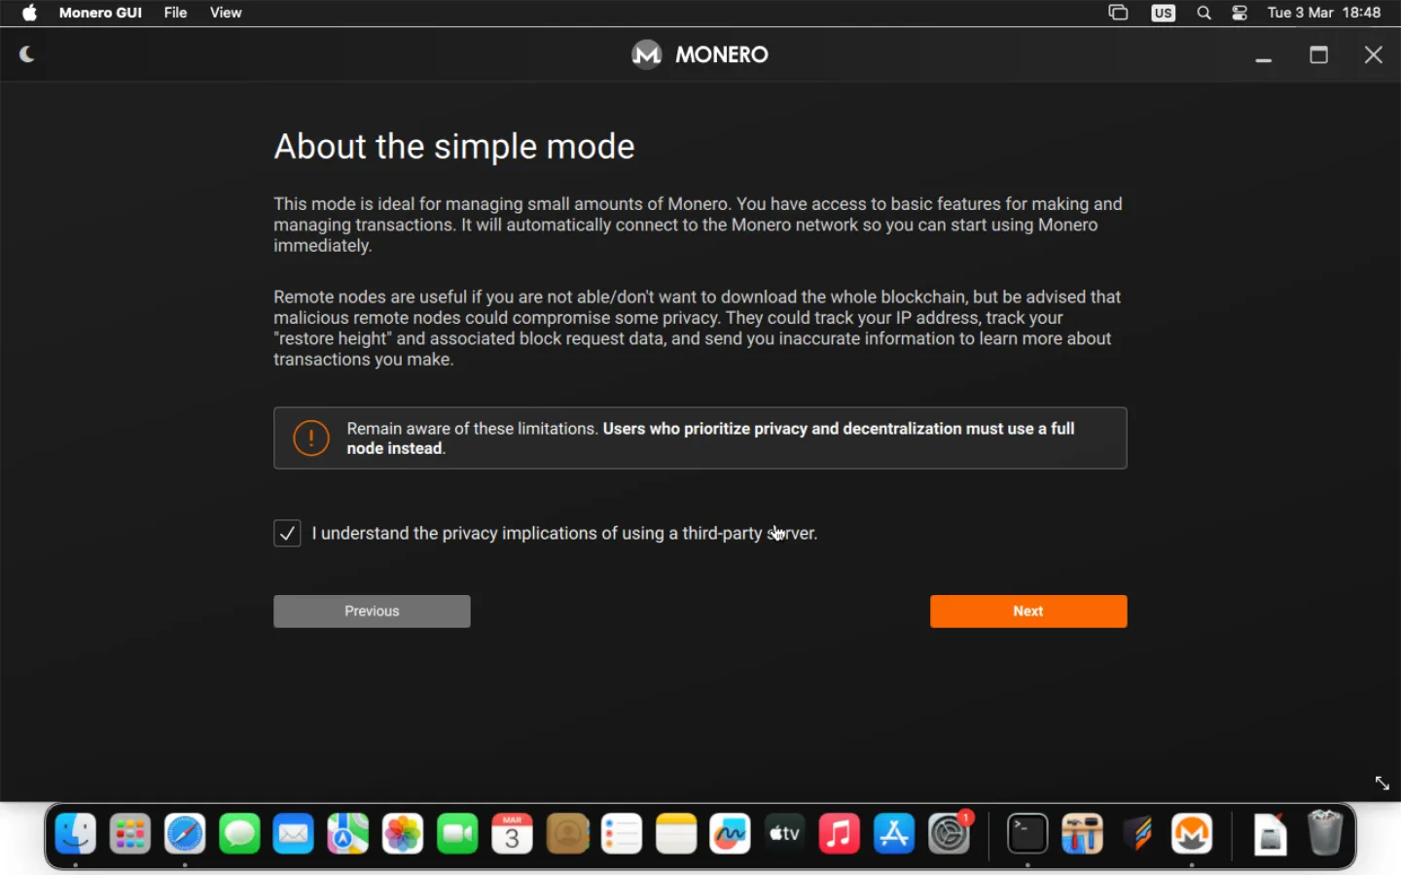Image resolution: width=1401 pixels, height=875 pixels.
Task: Open Reminders from the dock
Action: [622, 834]
